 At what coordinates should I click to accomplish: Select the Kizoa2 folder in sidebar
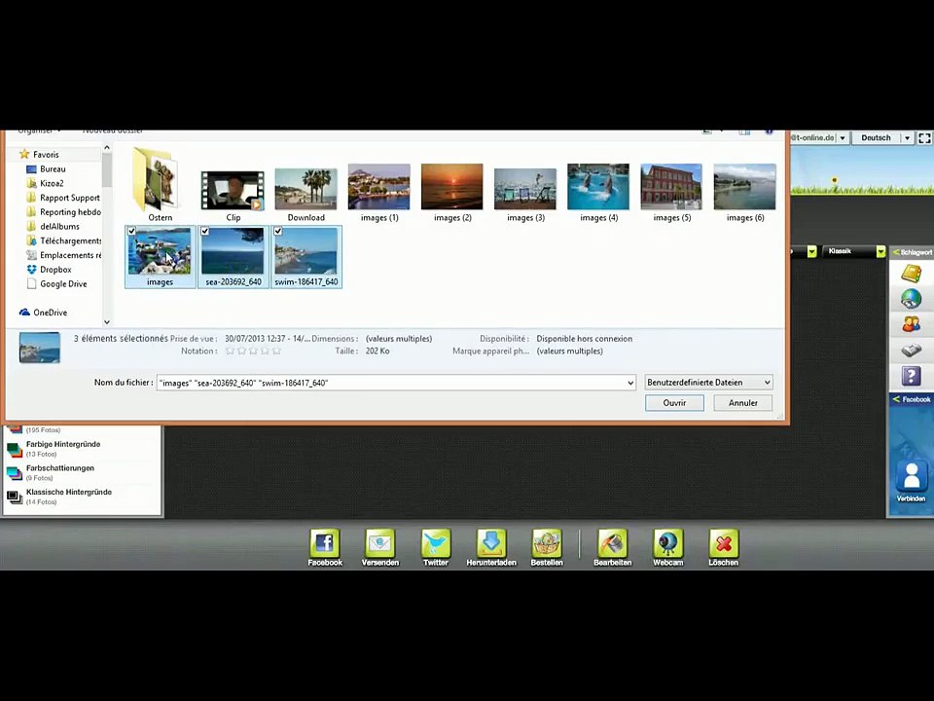click(x=46, y=184)
